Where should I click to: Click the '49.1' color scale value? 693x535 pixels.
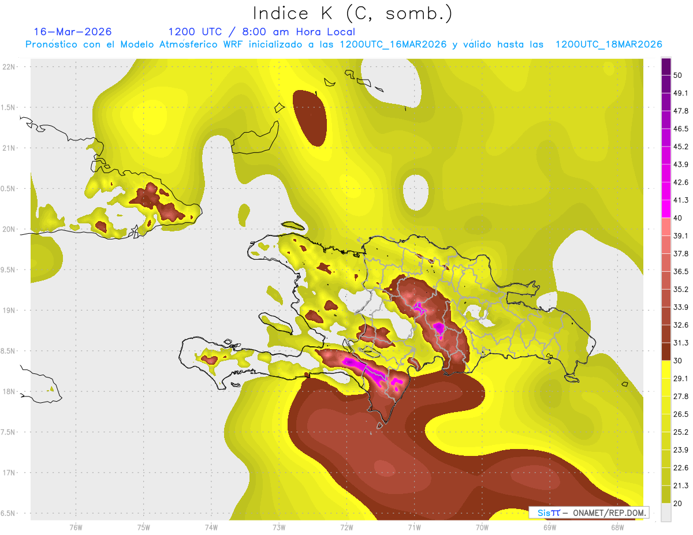(x=681, y=93)
